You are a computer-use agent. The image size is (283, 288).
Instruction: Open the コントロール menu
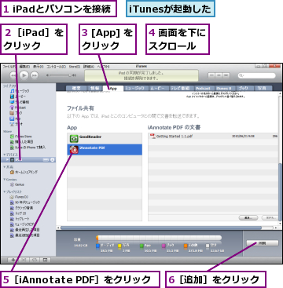pyautogui.click(x=57, y=67)
